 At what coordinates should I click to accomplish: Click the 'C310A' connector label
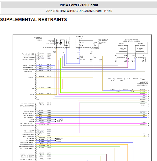click(38, 100)
